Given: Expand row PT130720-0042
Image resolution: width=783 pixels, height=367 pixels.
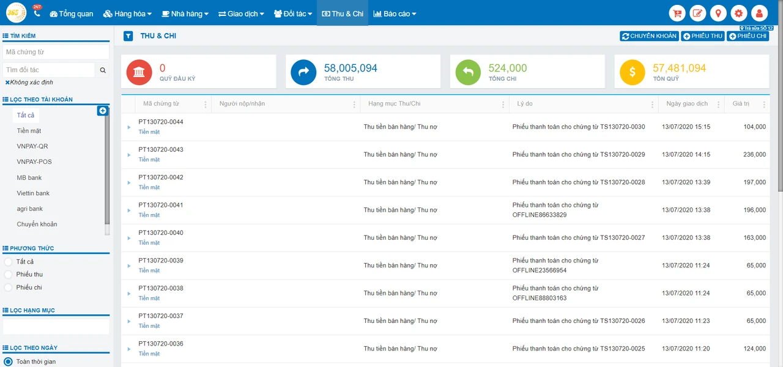Looking at the screenshot, I should point(129,182).
